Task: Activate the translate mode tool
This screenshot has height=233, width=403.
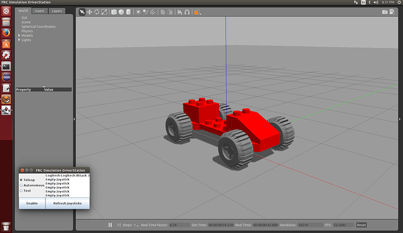Action: (x=89, y=12)
